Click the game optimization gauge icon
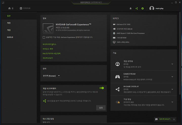Image resolution: width=182 pixels, height=125 pixels. click(x=118, y=64)
